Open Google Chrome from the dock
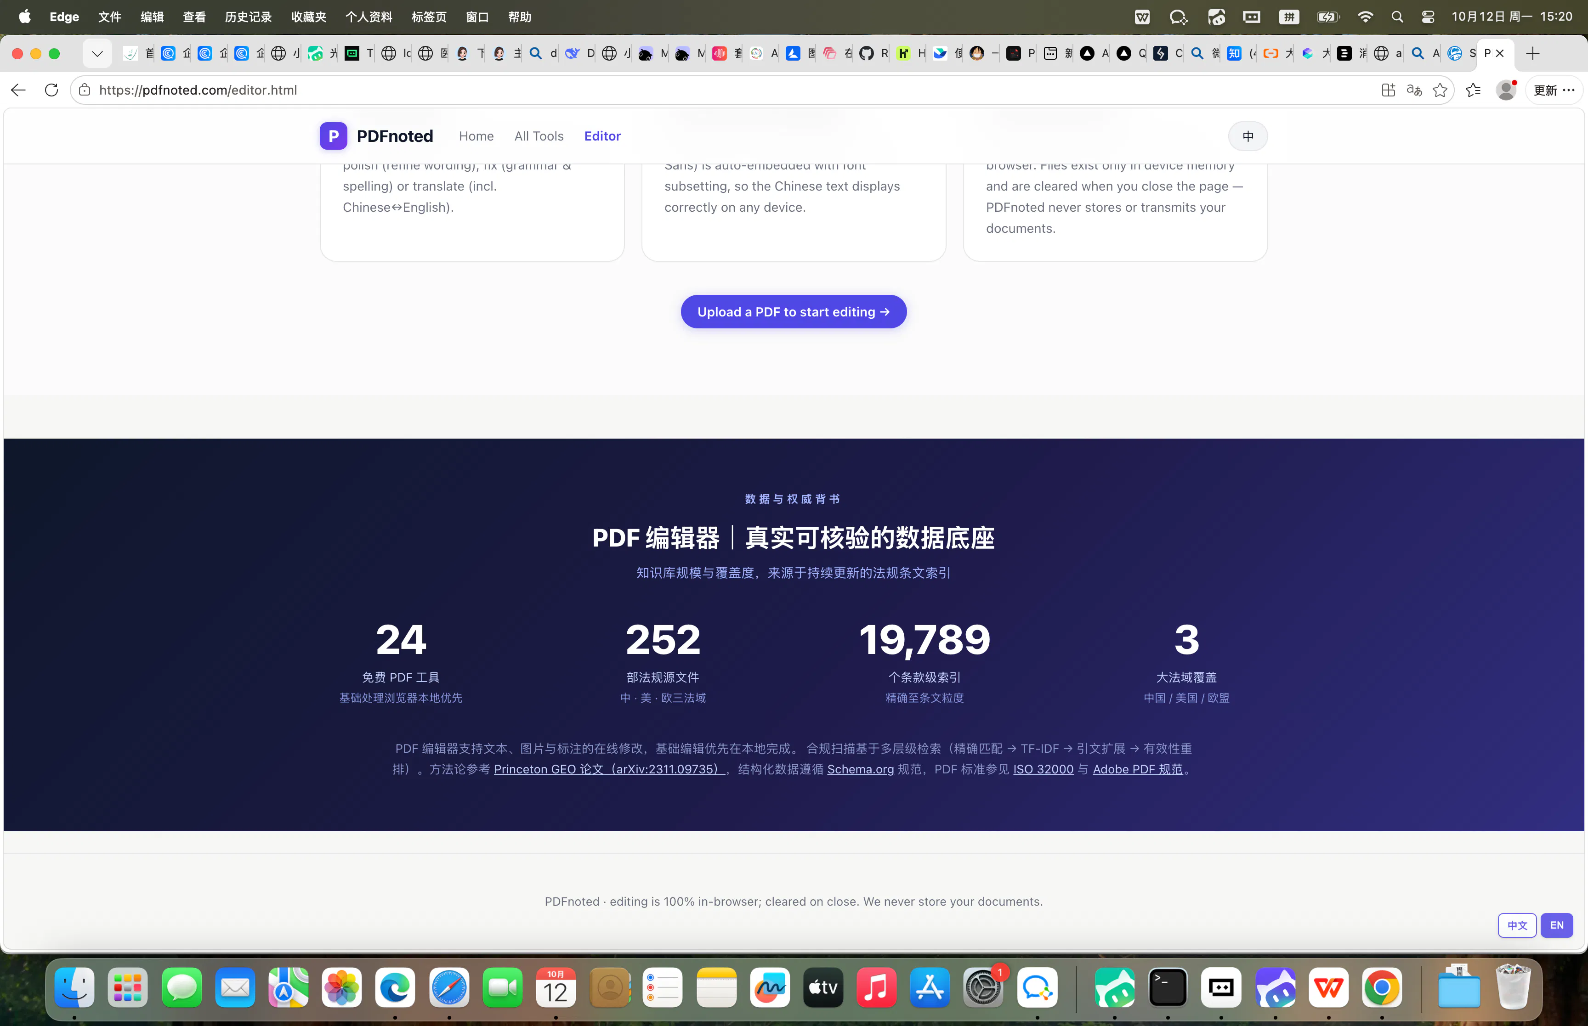 [1381, 987]
